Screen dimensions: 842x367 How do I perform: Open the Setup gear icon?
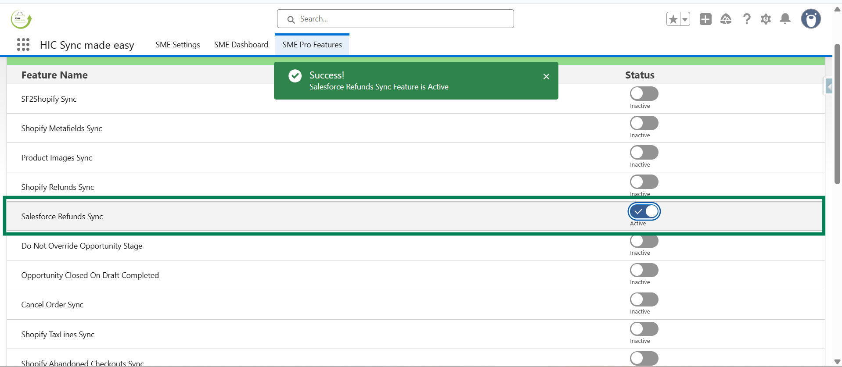tap(766, 19)
